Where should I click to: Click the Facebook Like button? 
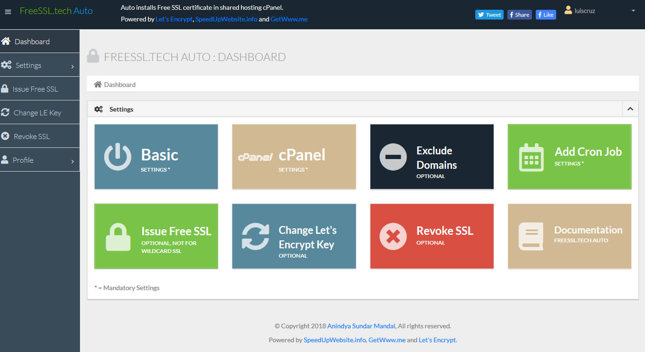coord(546,14)
